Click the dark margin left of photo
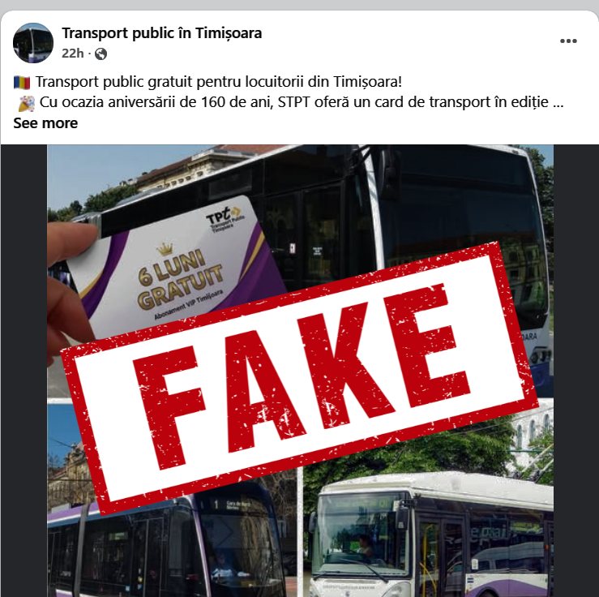This screenshot has height=597, width=599. [24, 371]
